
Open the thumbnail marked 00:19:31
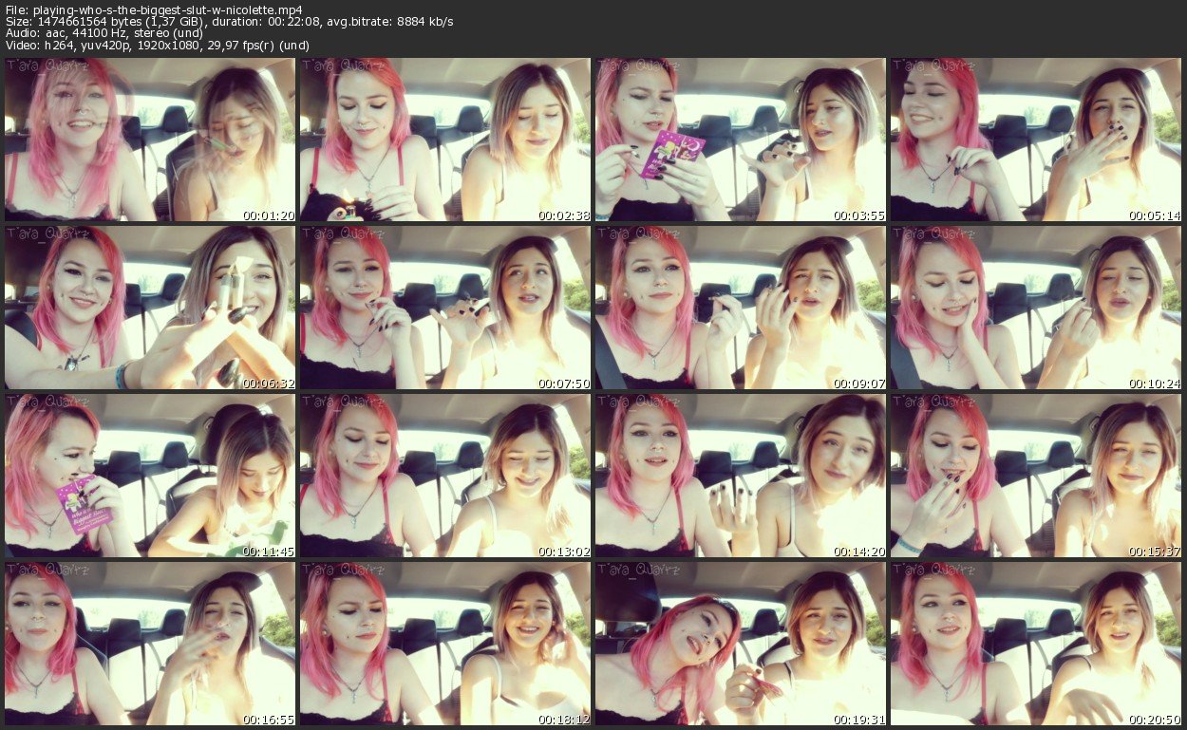(x=741, y=643)
